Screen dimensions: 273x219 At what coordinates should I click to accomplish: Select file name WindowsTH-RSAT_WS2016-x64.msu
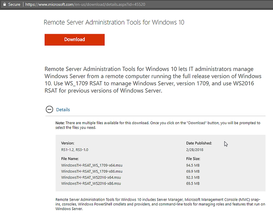(91, 177)
